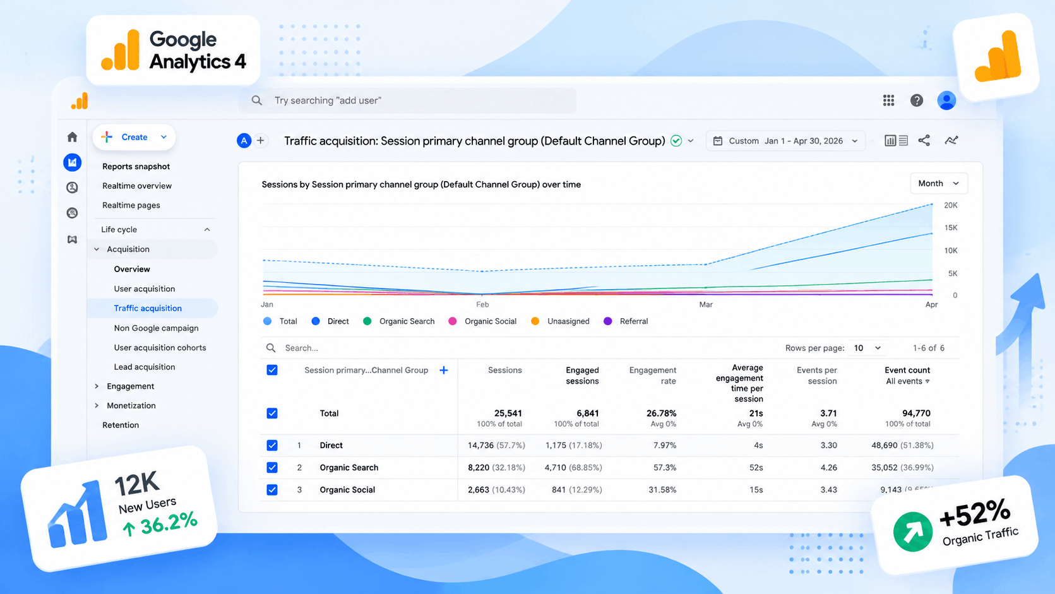Open the Event count All events dropdown
The width and height of the screenshot is (1055, 594).
point(907,381)
